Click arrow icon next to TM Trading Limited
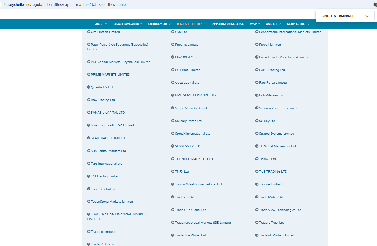The height and width of the screenshot is (246, 377). click(x=89, y=176)
